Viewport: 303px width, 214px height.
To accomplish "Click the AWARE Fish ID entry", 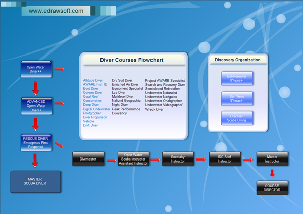I will (95, 84).
